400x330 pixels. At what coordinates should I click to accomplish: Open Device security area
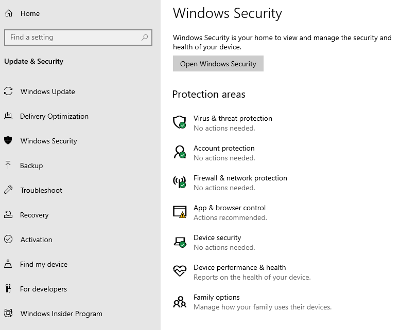[217, 237]
